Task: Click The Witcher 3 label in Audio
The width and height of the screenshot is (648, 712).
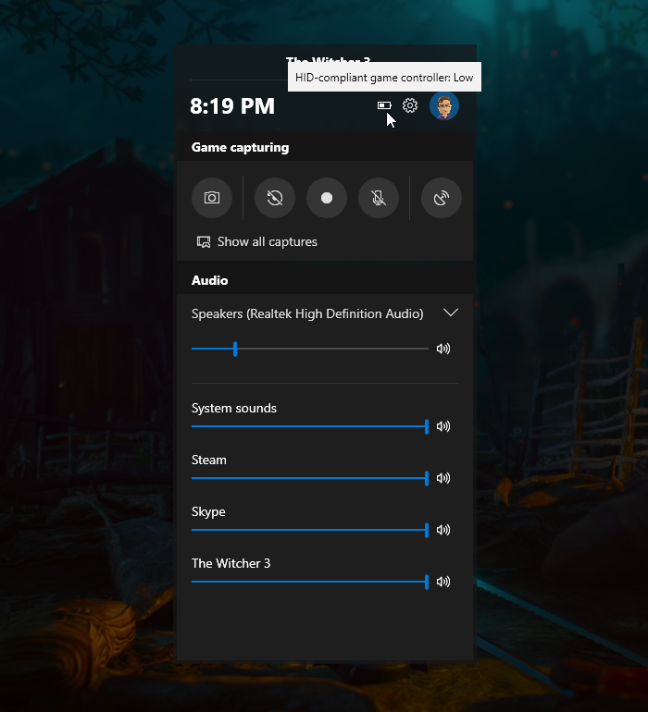Action: point(231,563)
